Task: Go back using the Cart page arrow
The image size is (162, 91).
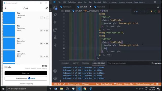Action: pyautogui.click(x=6, y=8)
